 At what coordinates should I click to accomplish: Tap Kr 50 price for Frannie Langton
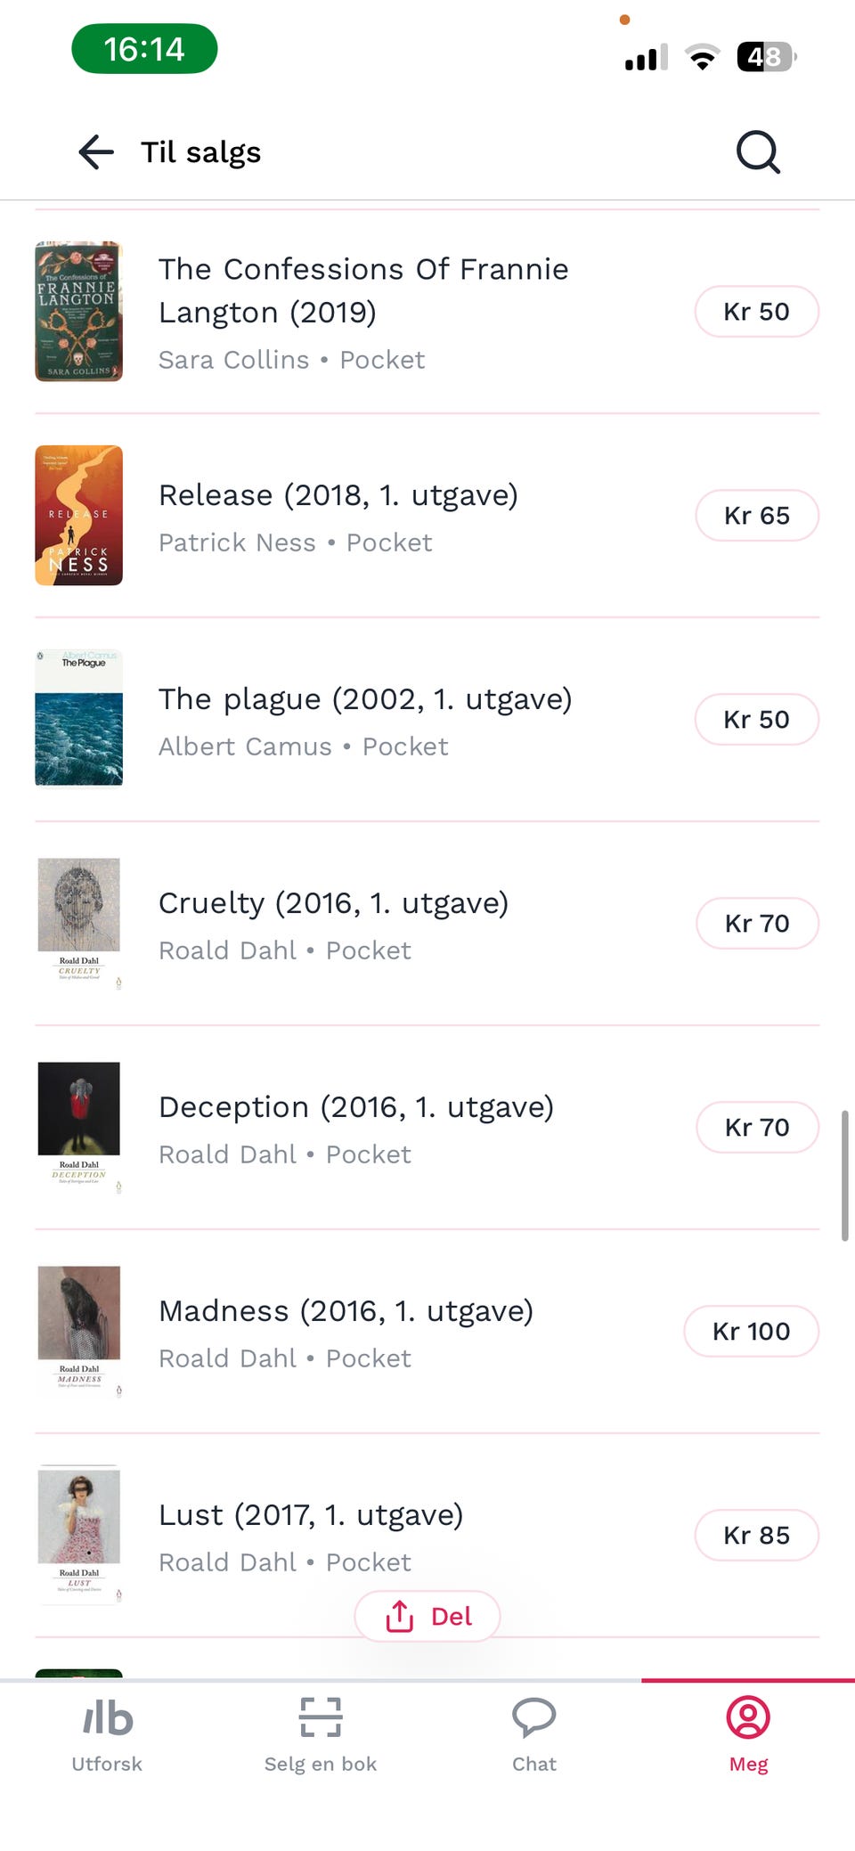[756, 312]
